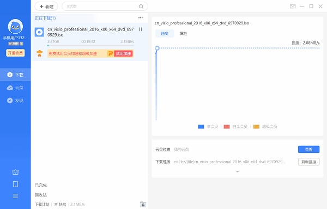Click the 复制链接 copy link button
Viewport: 327px width, 209px height.
click(x=308, y=162)
